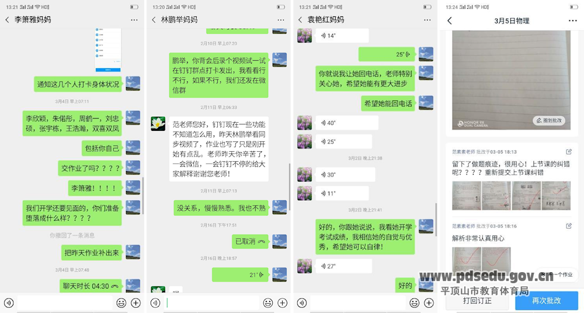Play the 14" voice message
The image size is (584, 313).
[x=342, y=36]
